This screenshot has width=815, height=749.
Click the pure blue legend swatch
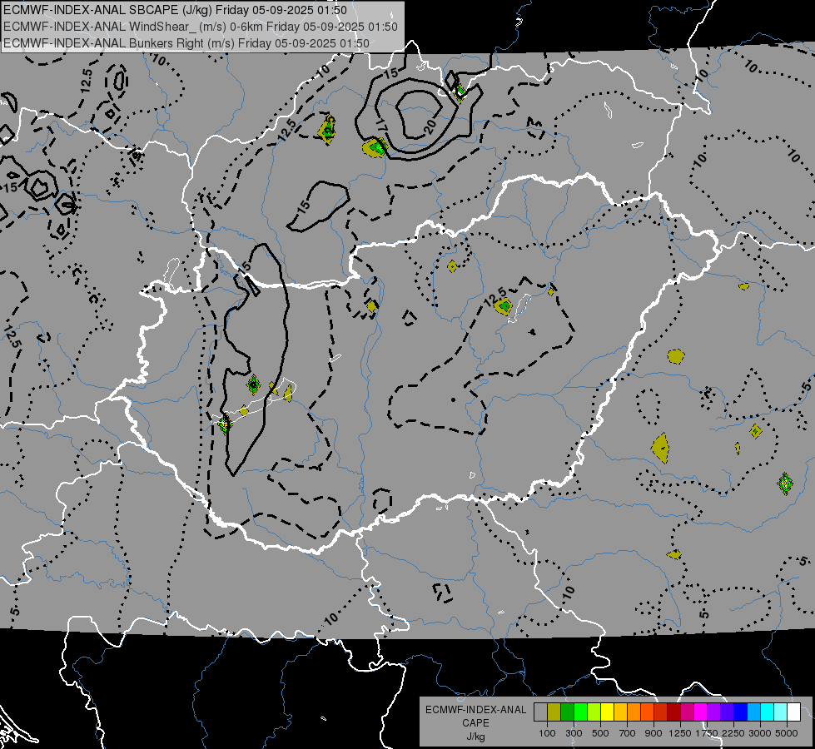tap(741, 712)
